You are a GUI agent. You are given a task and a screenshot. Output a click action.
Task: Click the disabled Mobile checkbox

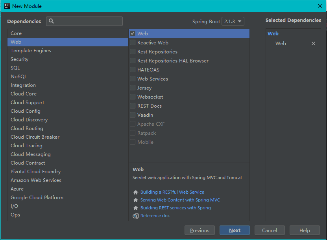[133, 142]
